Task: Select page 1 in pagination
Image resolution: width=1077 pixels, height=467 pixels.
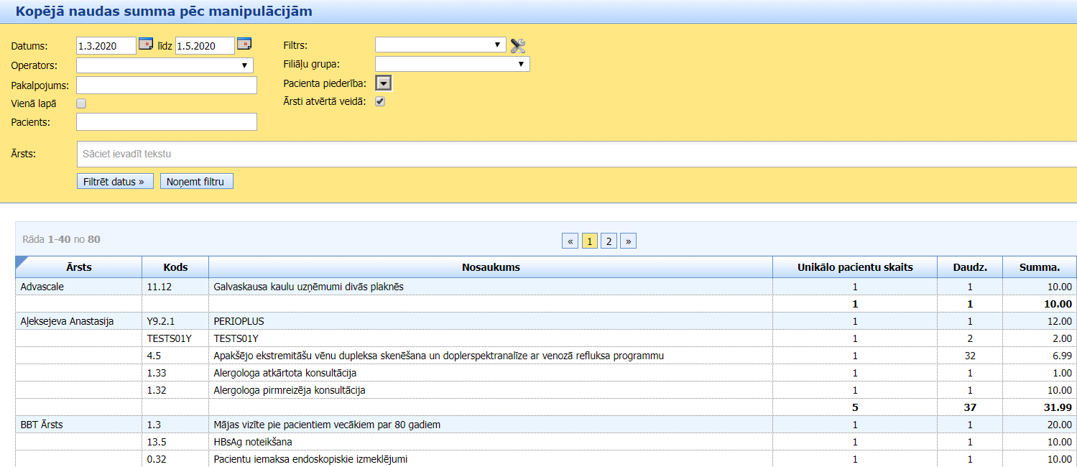Action: pyautogui.click(x=589, y=241)
